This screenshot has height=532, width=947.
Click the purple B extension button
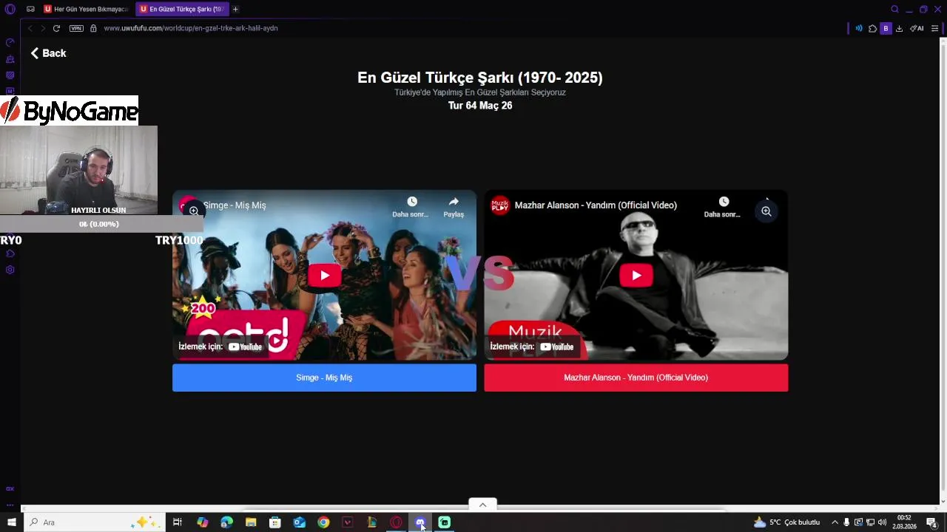pyautogui.click(x=886, y=28)
